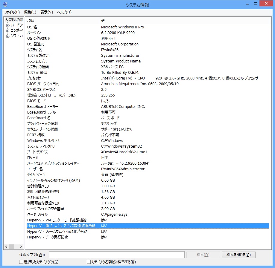The width and height of the screenshot is (275, 268).
Task: Select the BaseBoard モデル row
Action: pos(148,112)
